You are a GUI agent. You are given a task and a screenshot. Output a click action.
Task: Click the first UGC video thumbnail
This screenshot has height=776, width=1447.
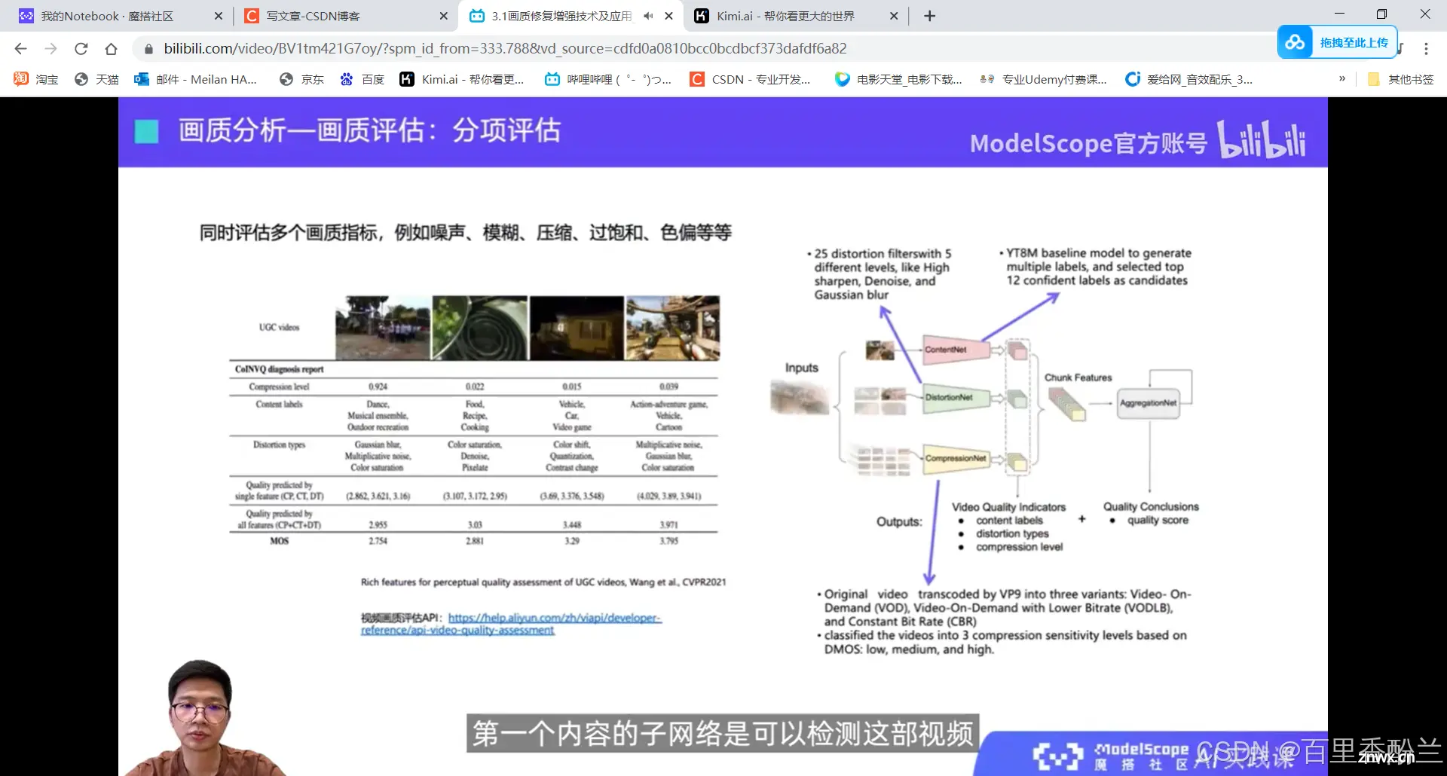coord(383,328)
